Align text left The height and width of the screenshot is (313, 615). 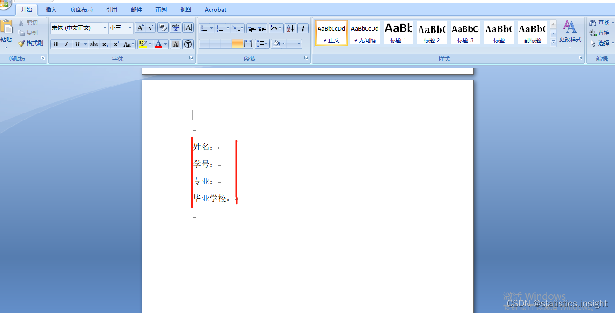(204, 44)
